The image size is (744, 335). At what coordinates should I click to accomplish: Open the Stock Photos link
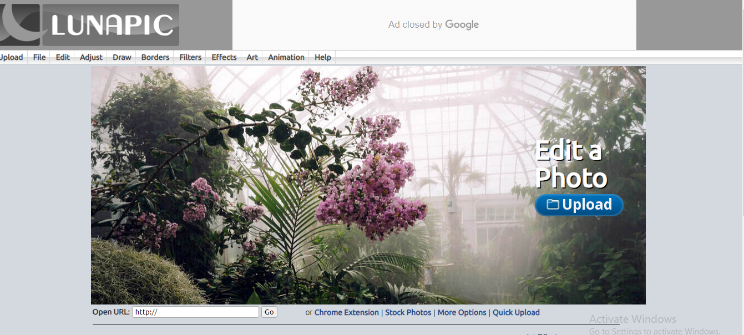[x=408, y=312]
